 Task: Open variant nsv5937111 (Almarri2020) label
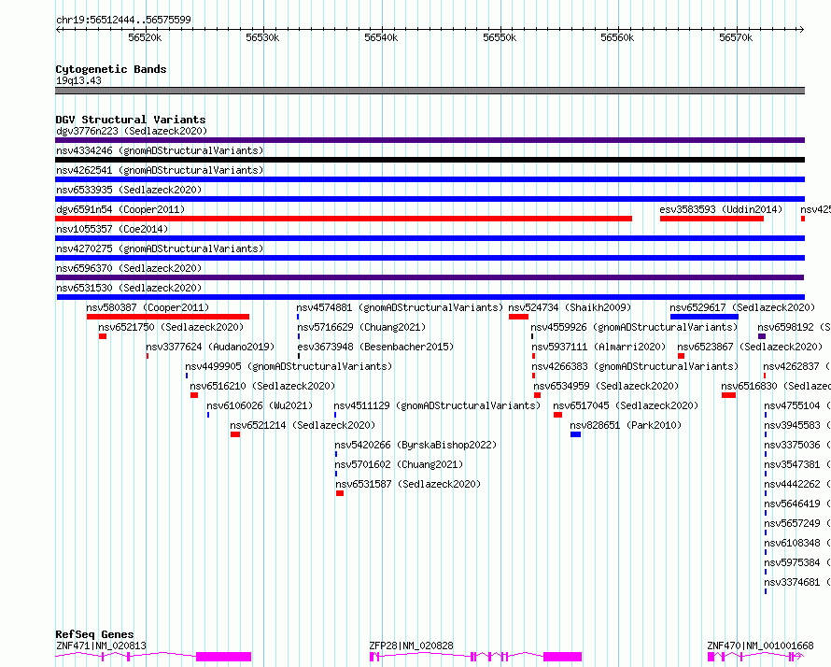[599, 347]
